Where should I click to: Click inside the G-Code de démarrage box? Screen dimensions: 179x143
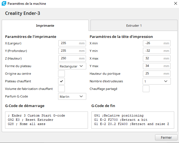point(47,120)
